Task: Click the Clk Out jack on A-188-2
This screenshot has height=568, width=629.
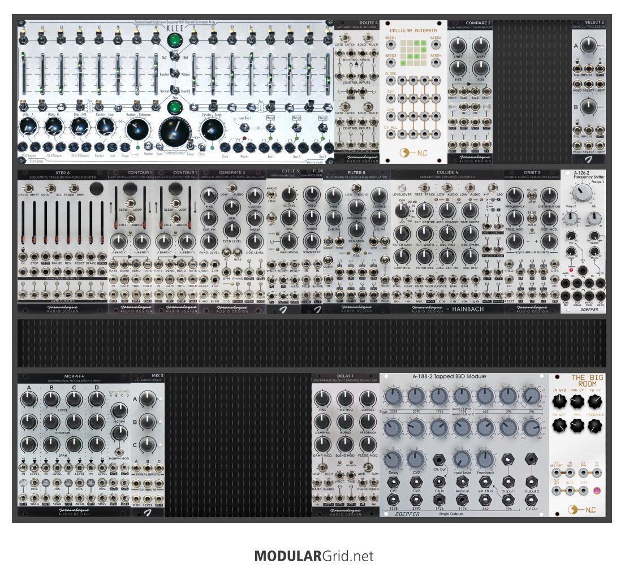Action: tap(440, 460)
